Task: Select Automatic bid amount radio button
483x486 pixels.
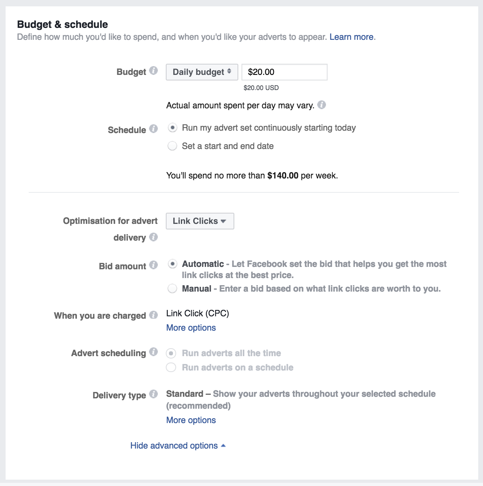Action: [x=172, y=264]
